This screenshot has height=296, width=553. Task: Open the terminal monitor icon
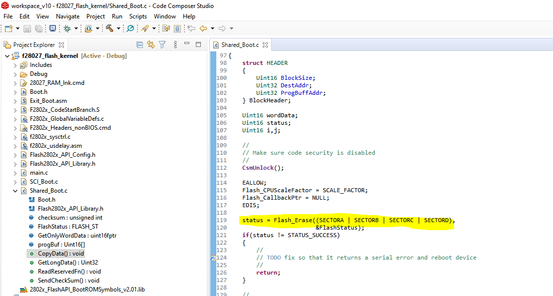(x=52, y=28)
